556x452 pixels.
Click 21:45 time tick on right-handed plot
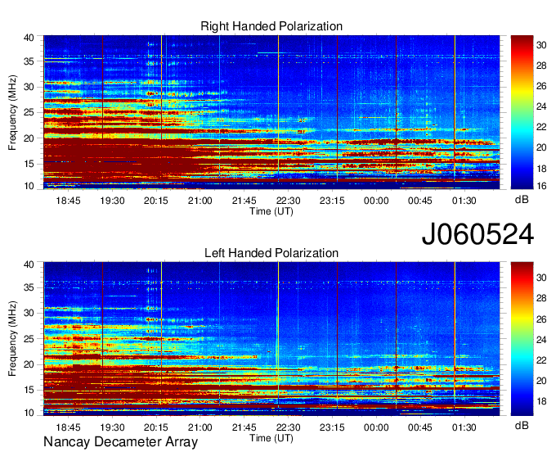(x=244, y=201)
